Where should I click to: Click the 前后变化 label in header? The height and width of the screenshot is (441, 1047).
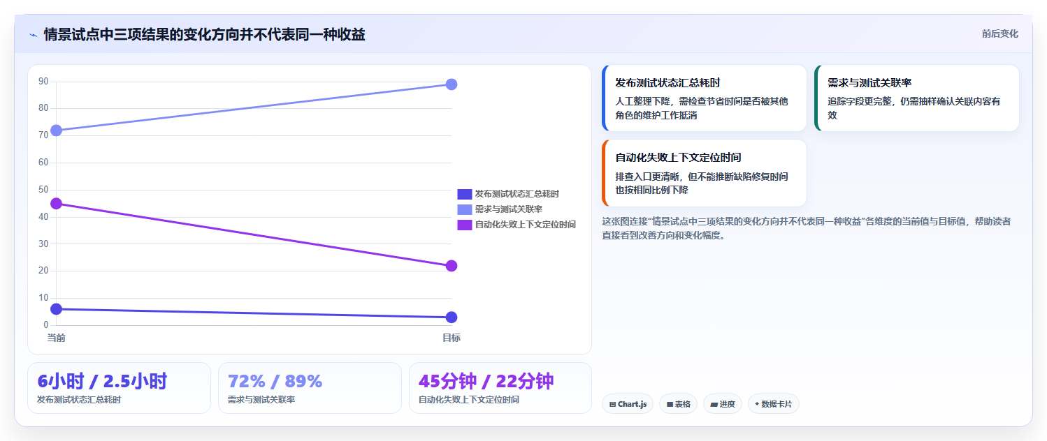tap(999, 33)
